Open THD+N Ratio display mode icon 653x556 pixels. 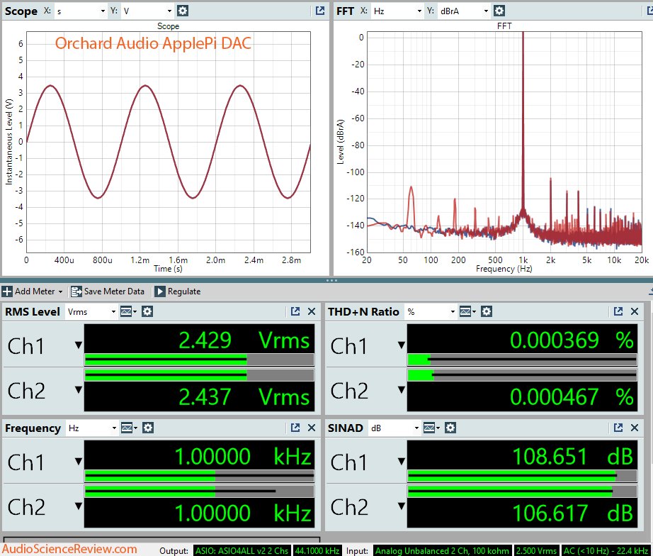pos(467,311)
